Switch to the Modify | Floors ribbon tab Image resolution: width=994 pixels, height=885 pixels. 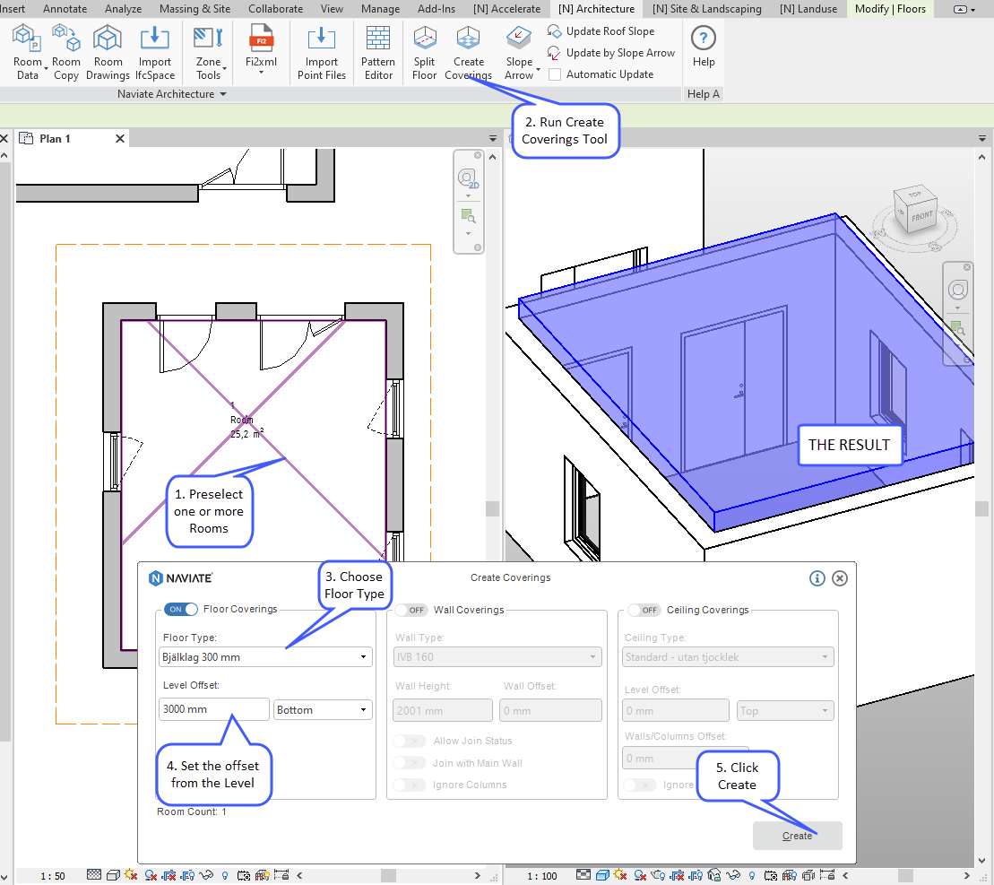point(889,9)
